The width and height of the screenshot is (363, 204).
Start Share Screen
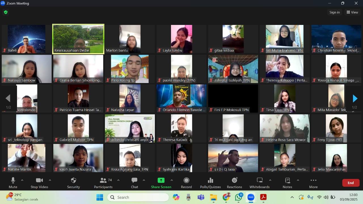161,183
